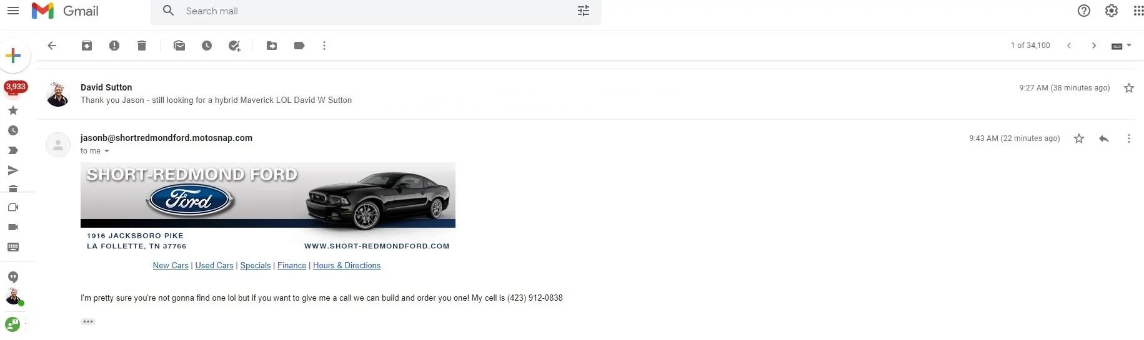This screenshot has width=1144, height=340.
Task: Open the New Cars link
Action: tap(171, 265)
